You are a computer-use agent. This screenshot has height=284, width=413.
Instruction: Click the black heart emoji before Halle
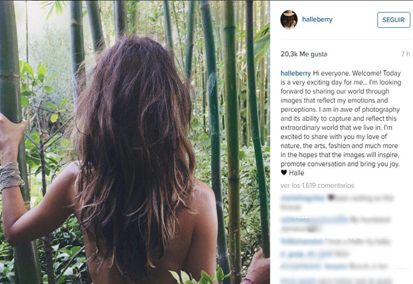(x=284, y=172)
